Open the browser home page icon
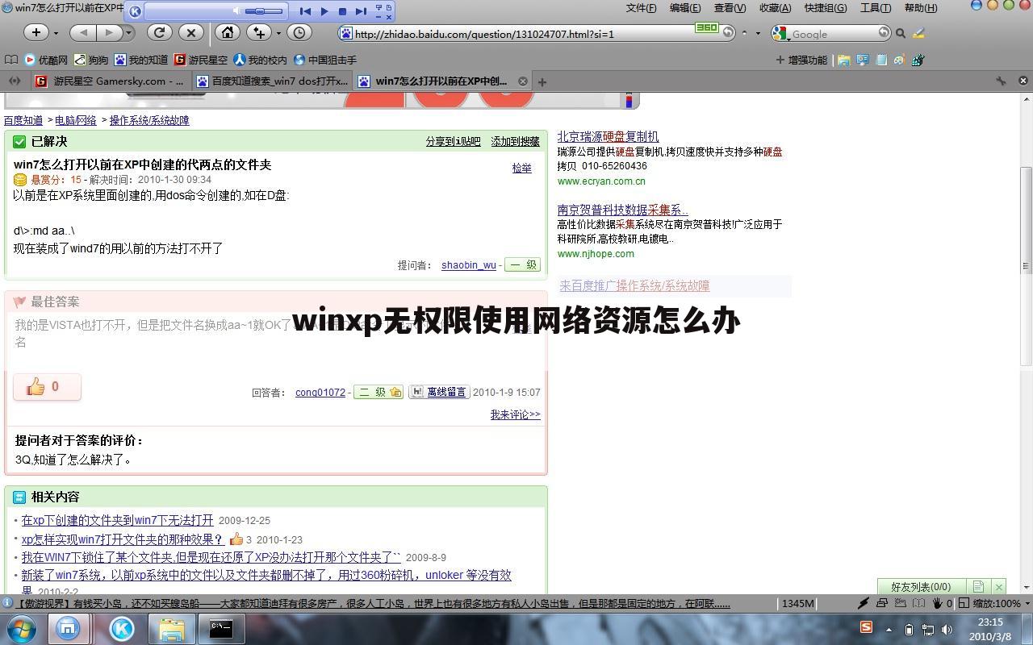 coord(228,32)
